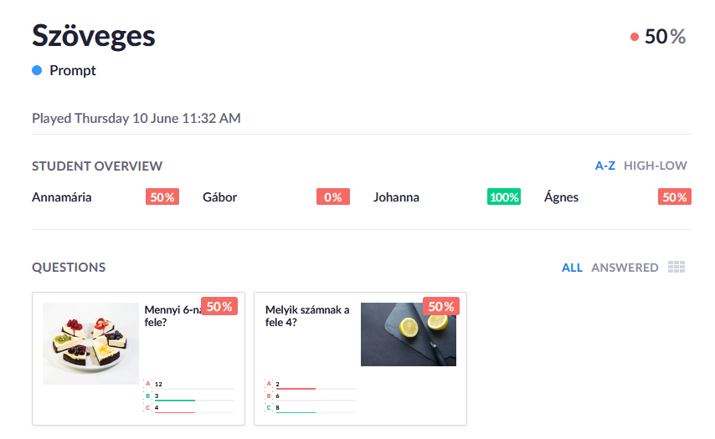
Task: Select answer letter C marked 8
Action: pos(269,407)
